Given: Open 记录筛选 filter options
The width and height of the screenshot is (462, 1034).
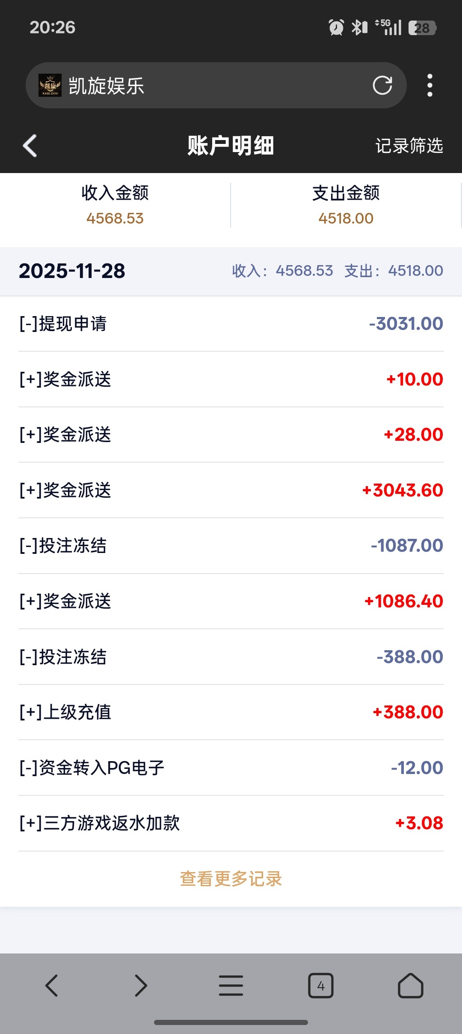Looking at the screenshot, I should pyautogui.click(x=409, y=146).
